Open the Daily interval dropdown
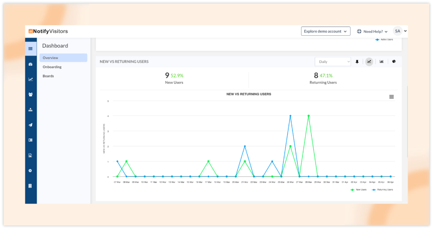 click(x=333, y=62)
